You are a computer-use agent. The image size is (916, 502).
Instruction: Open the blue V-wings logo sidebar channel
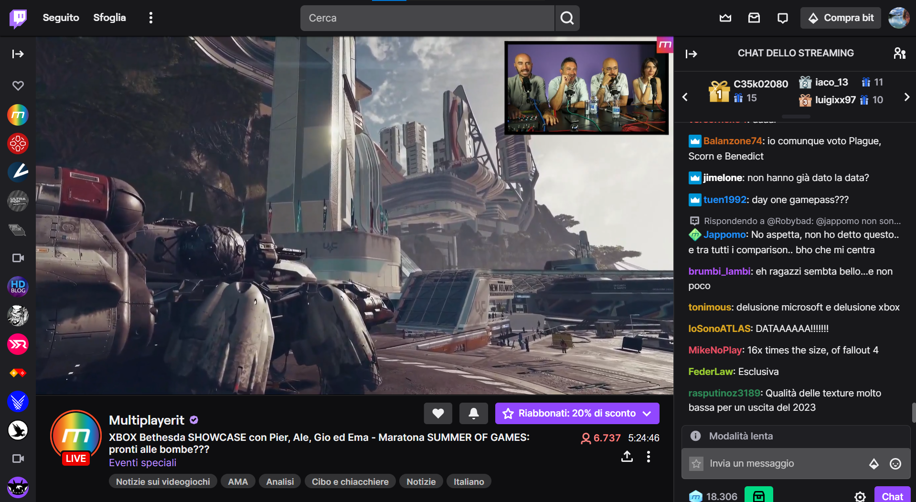[x=18, y=401]
